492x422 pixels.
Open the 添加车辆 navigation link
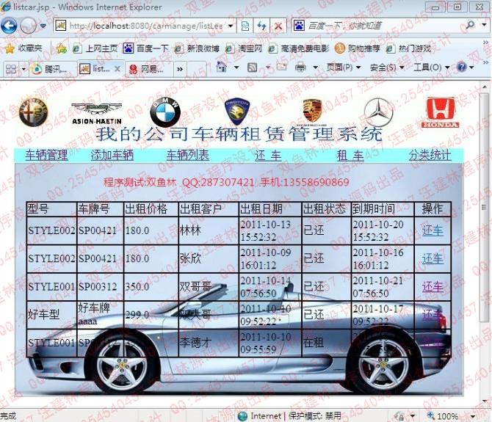[112, 155]
